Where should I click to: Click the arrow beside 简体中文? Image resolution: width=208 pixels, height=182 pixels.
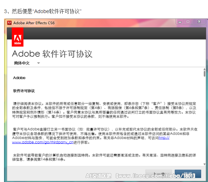tap(39, 63)
